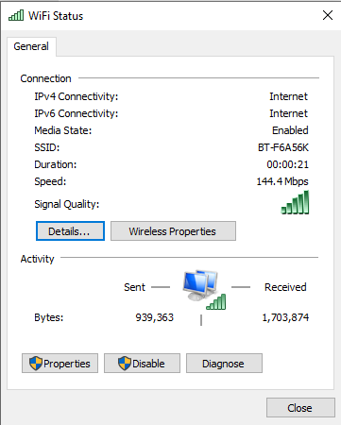Disable the WiFi adapter
The height and width of the screenshot is (425, 341).
click(143, 364)
